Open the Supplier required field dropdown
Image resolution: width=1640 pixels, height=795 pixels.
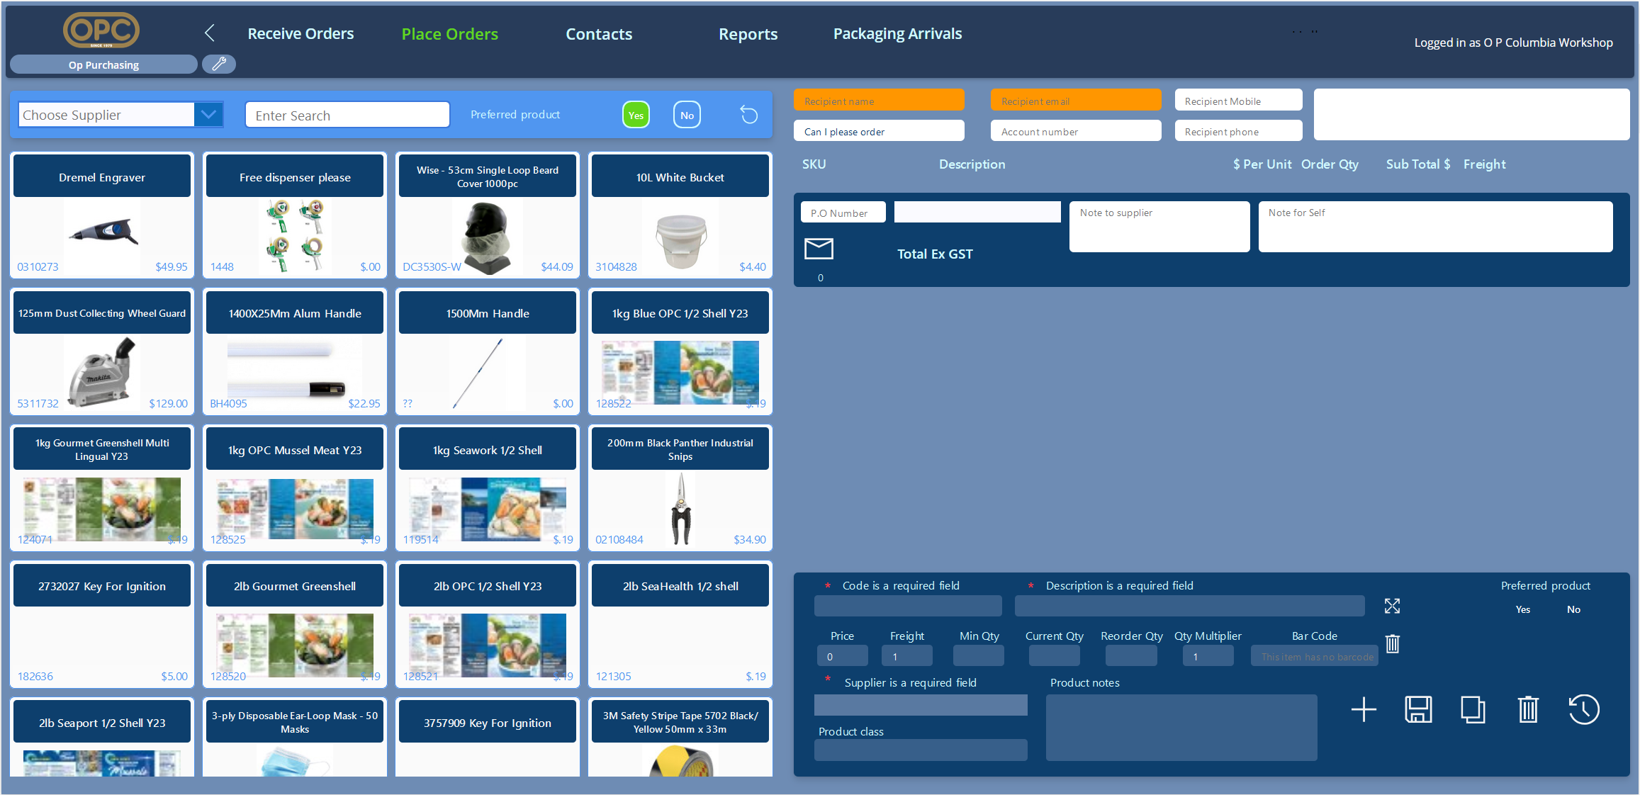[920, 705]
